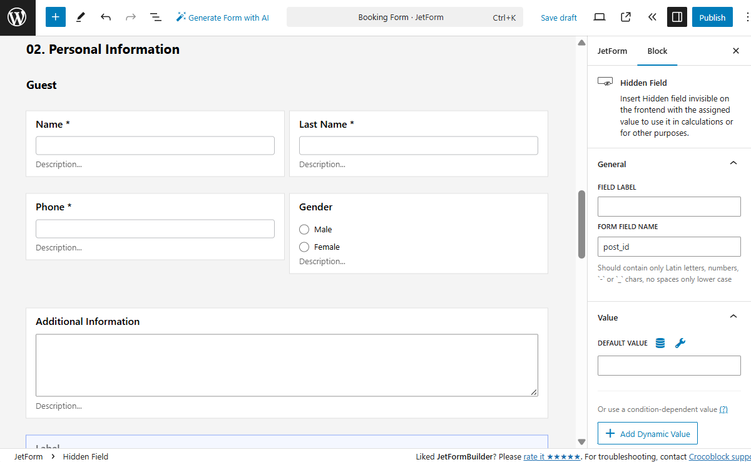751x462 pixels.
Task: Open preview device options
Action: pyautogui.click(x=599, y=17)
